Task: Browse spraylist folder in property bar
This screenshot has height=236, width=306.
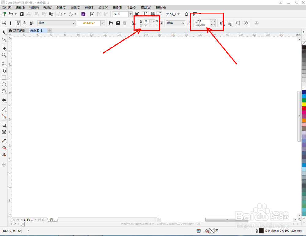Action: click(x=111, y=23)
